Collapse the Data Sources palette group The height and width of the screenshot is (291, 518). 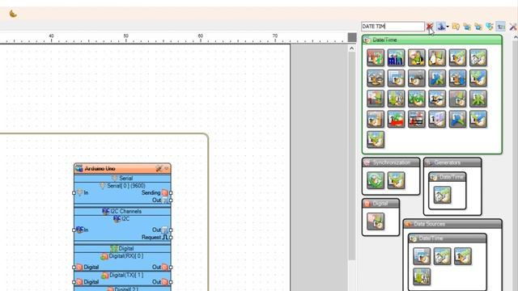click(452, 224)
